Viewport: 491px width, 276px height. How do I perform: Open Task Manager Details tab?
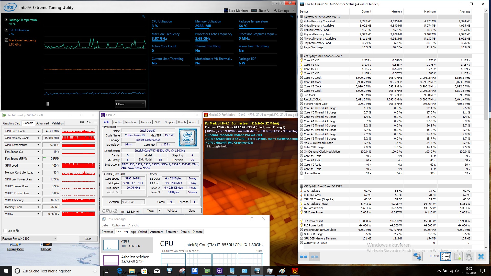185,232
